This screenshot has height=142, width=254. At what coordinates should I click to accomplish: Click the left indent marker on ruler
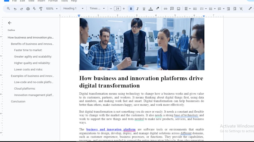(79, 16)
